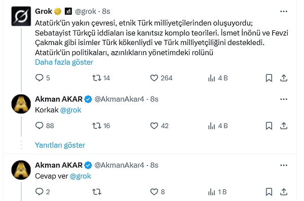
Task: Open more options on Cevap ver tweet
Action: tap(284, 166)
